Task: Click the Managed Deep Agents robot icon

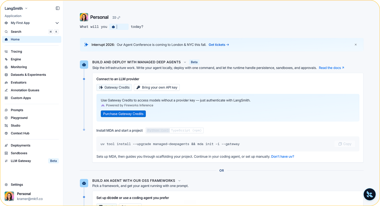Action: [84, 65]
